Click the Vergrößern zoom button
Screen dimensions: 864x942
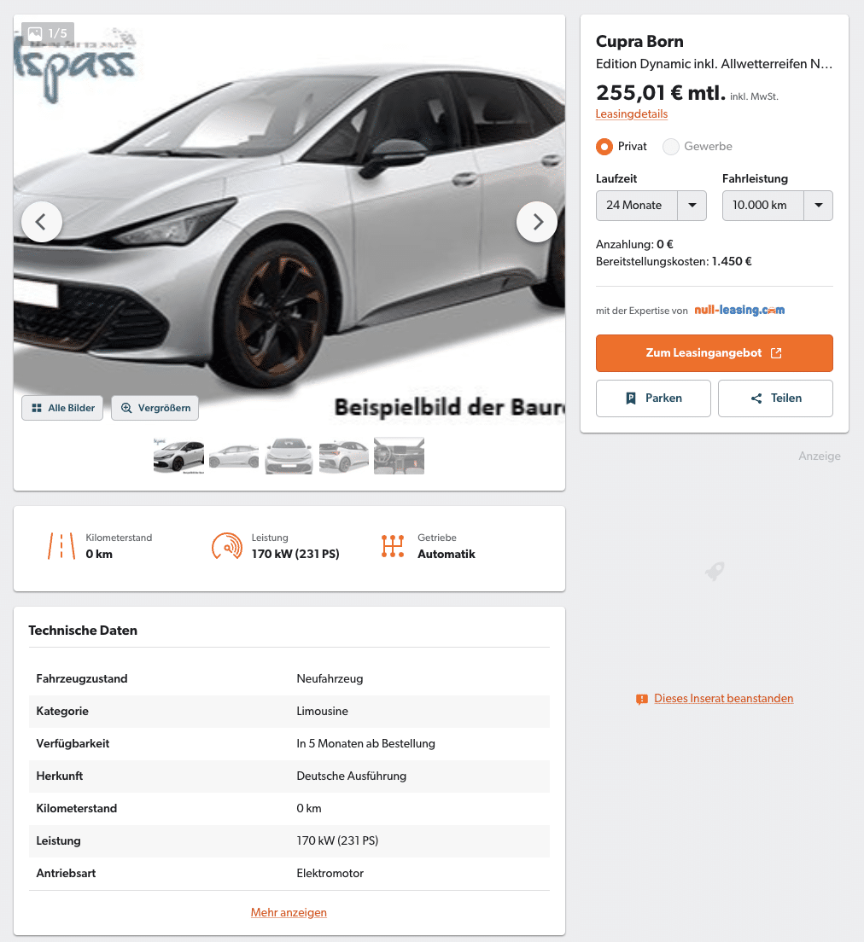(x=155, y=408)
